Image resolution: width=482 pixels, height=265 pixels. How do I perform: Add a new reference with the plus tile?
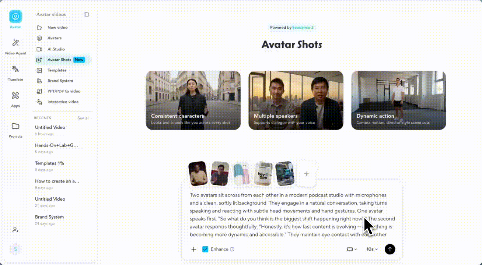point(307,174)
